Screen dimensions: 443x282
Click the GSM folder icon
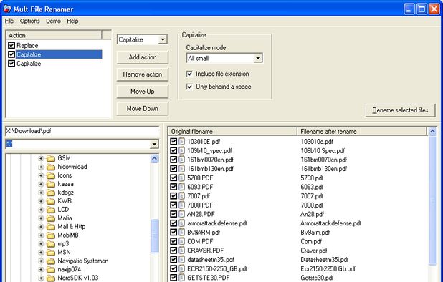click(51, 158)
